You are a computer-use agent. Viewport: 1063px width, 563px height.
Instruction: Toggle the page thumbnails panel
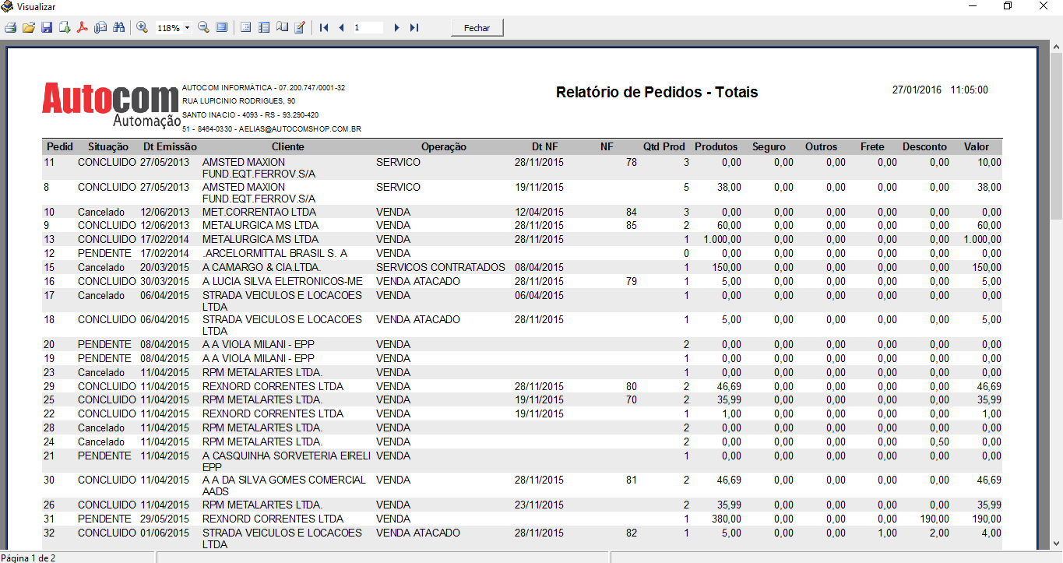tap(264, 28)
